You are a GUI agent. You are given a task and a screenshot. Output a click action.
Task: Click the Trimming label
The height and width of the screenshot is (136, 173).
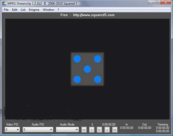[163, 124]
